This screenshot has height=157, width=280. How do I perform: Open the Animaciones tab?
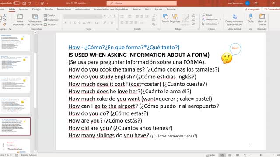(83, 10)
